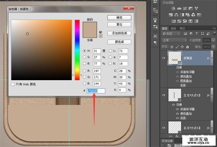The width and height of the screenshot is (217, 147).
Task: Switch to the 路径 tab
Action: [x=182, y=28]
